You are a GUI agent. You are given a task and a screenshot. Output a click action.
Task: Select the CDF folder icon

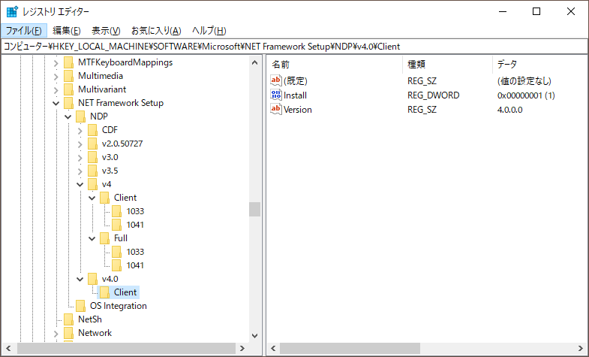click(x=93, y=131)
